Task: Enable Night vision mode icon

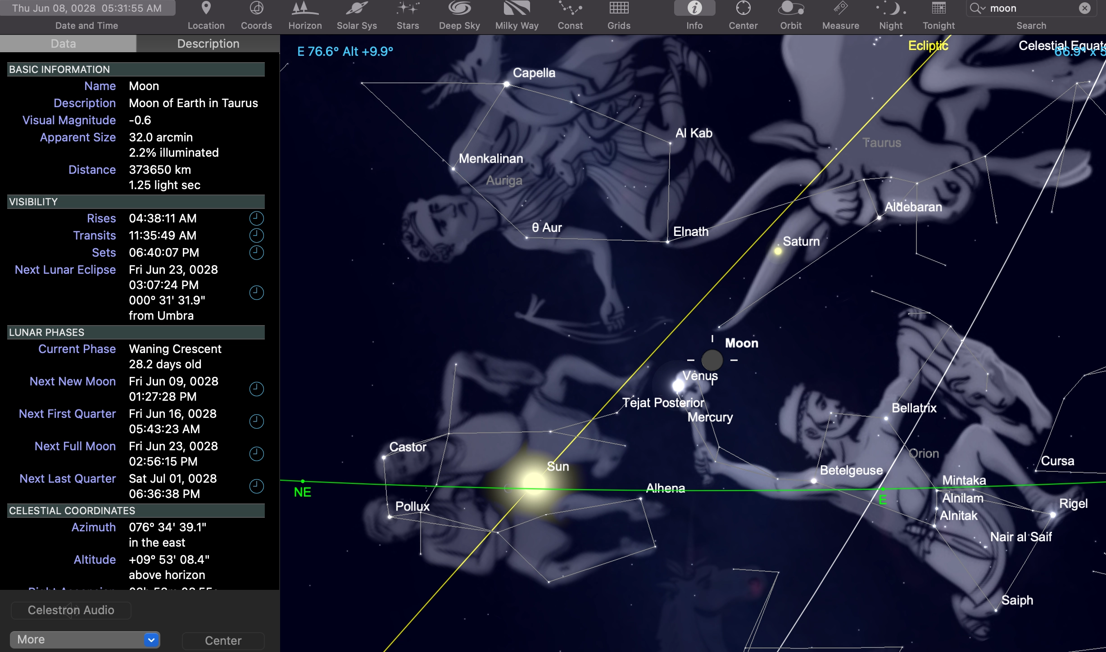Action: pyautogui.click(x=890, y=9)
